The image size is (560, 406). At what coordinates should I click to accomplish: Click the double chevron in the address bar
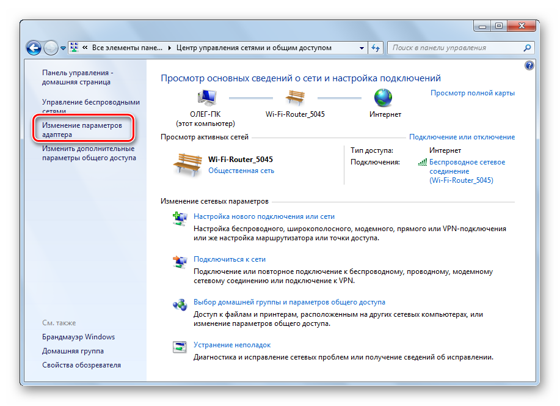(x=85, y=48)
